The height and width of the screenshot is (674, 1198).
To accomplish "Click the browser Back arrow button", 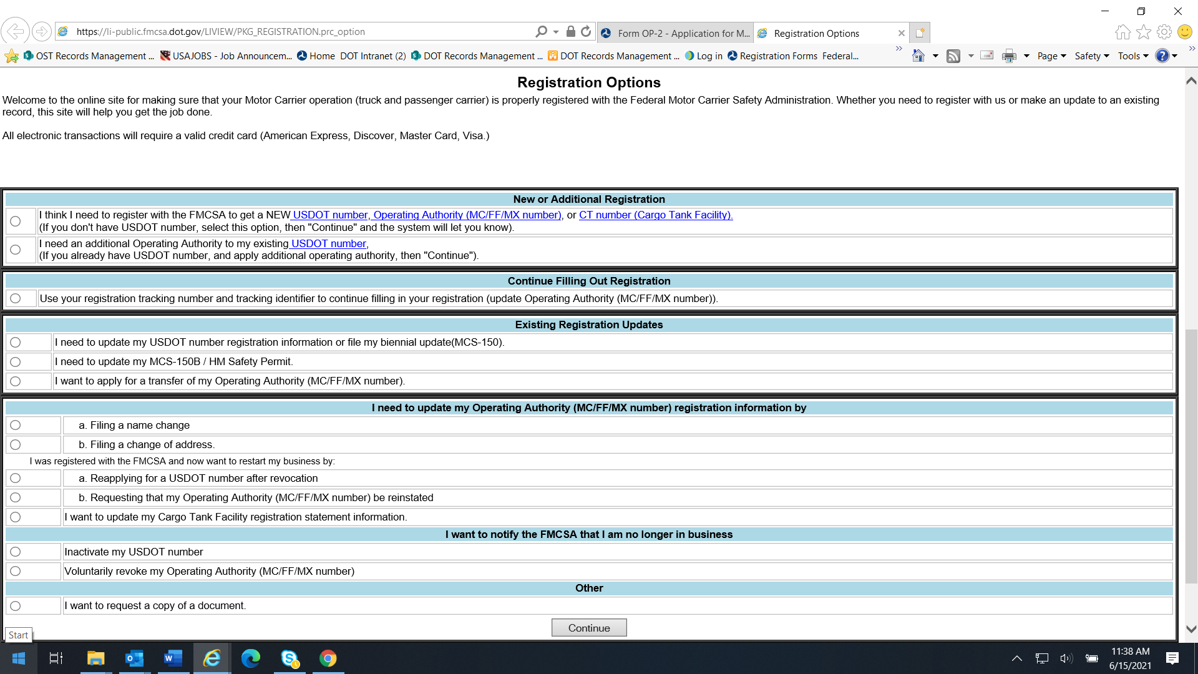I will point(15,31).
